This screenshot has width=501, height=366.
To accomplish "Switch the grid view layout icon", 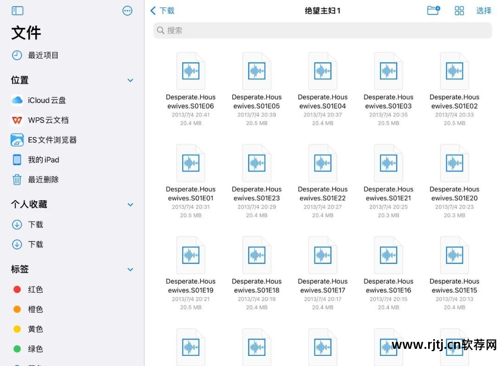I will pyautogui.click(x=459, y=11).
